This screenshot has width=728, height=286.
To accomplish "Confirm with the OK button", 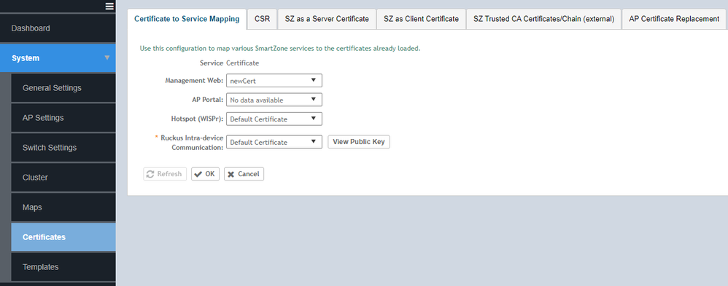I will point(205,174).
